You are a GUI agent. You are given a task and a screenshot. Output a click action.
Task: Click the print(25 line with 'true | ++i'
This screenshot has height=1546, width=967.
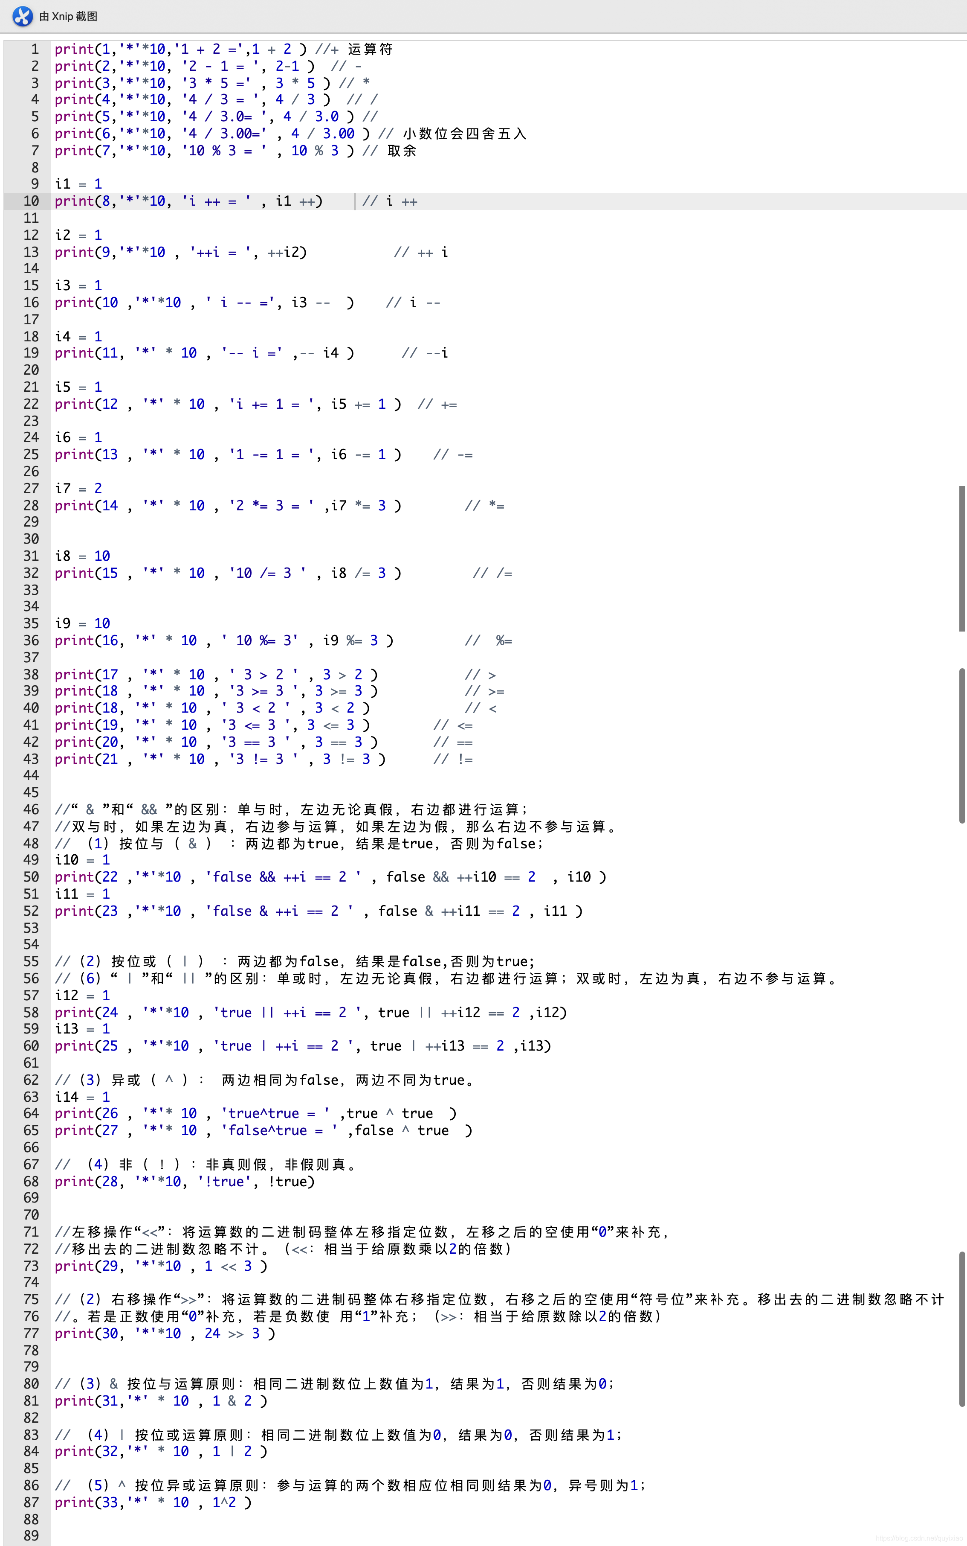(x=303, y=1046)
